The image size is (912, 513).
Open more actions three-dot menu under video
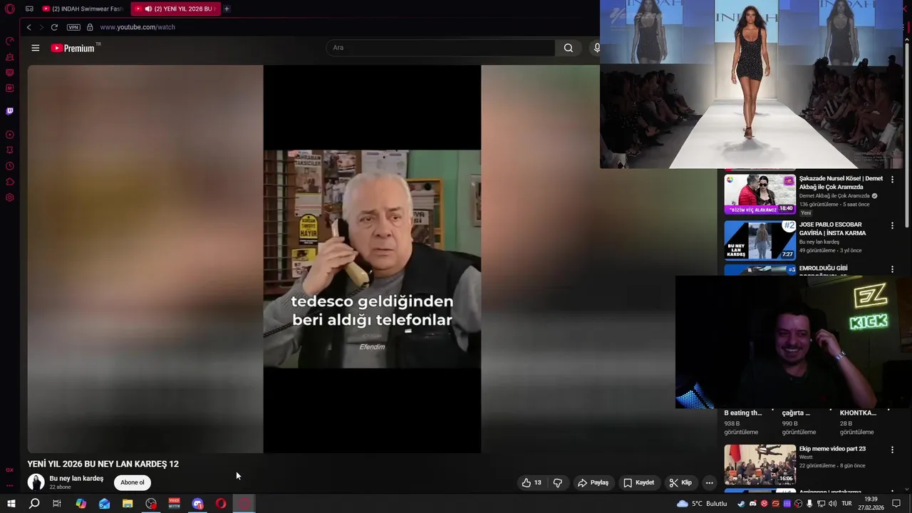tap(709, 482)
